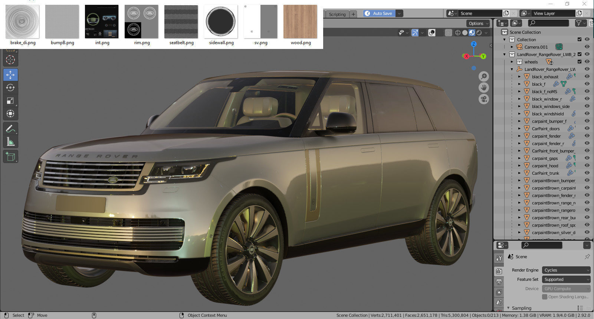Screen dimensions: 594x319
Task: Collapse the Sampling panel
Action: tap(508, 308)
